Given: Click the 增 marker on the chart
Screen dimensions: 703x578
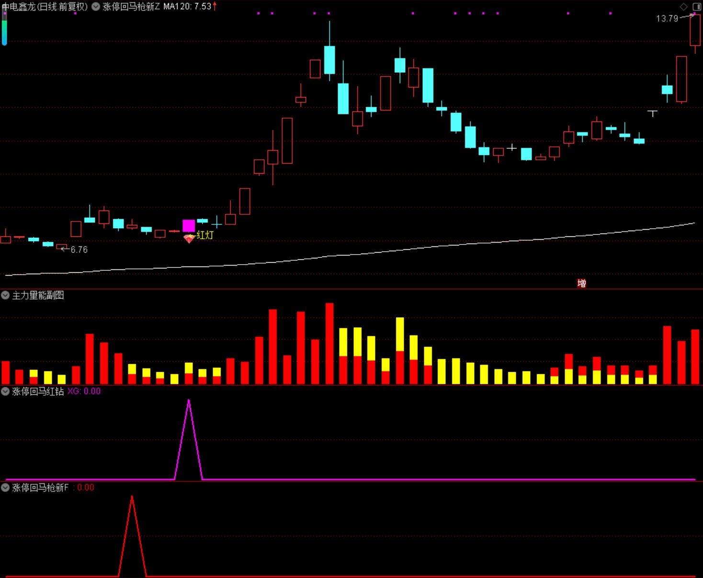Looking at the screenshot, I should pyautogui.click(x=582, y=283).
